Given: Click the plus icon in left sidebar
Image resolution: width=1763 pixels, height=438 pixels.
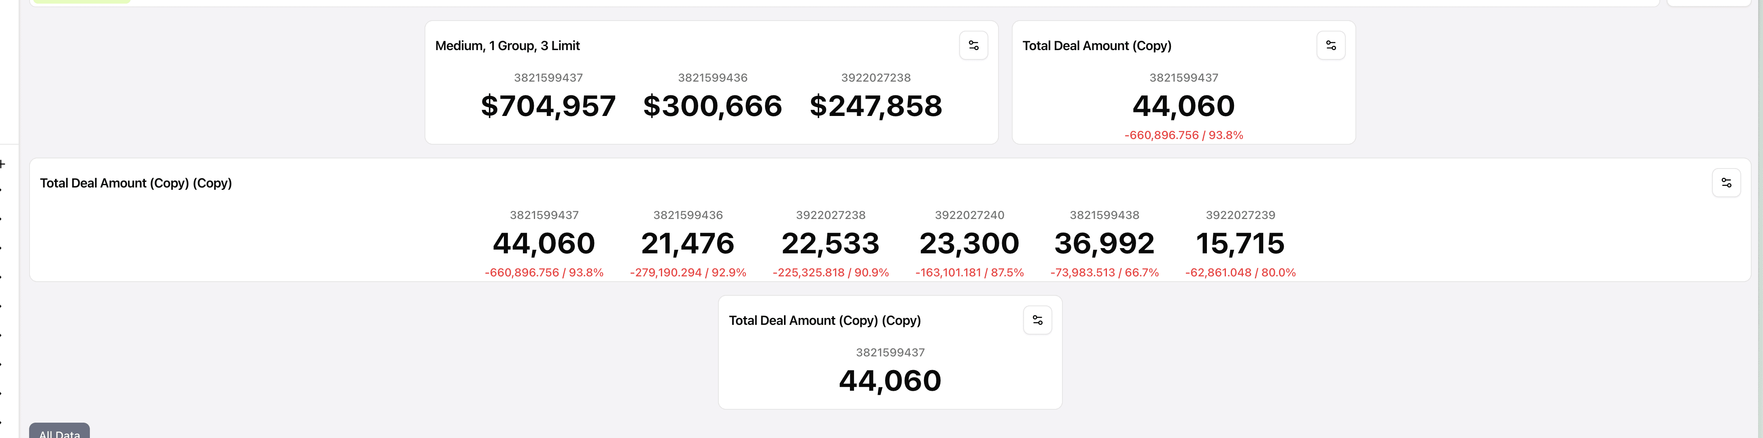Looking at the screenshot, I should 3,164.
